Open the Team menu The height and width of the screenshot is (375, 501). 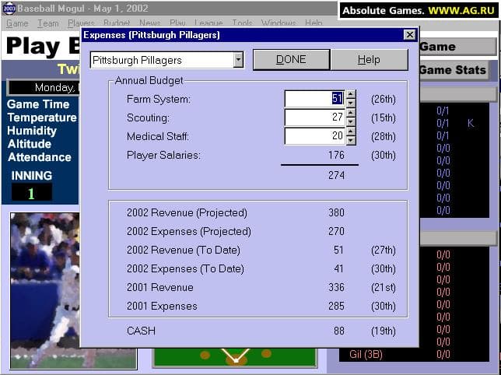48,23
